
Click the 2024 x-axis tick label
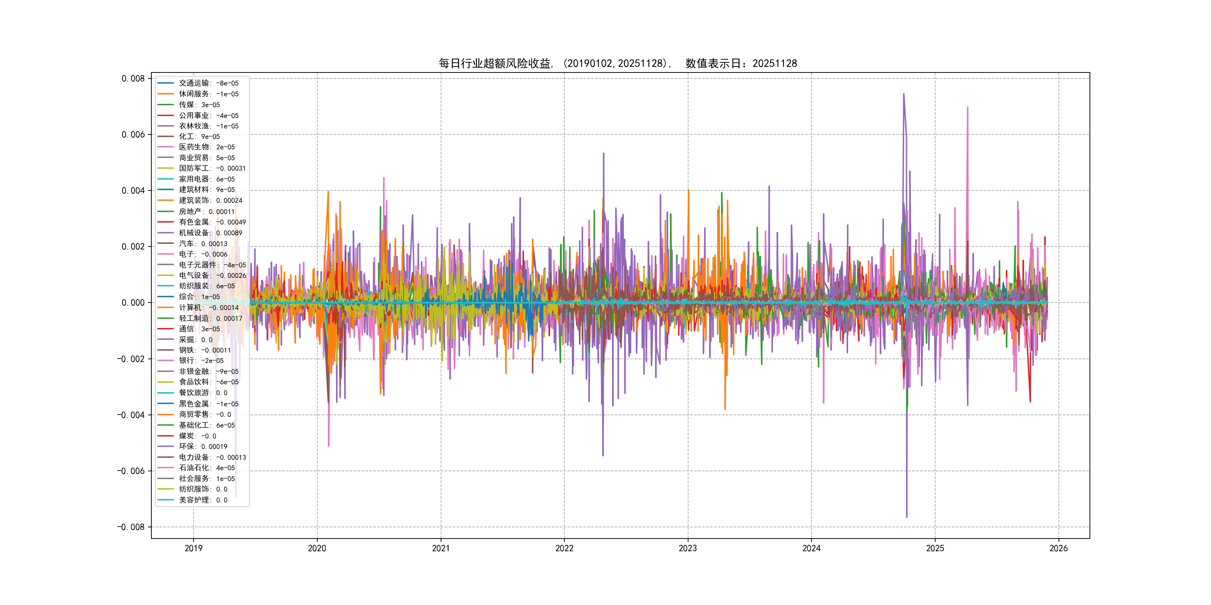pyautogui.click(x=811, y=548)
